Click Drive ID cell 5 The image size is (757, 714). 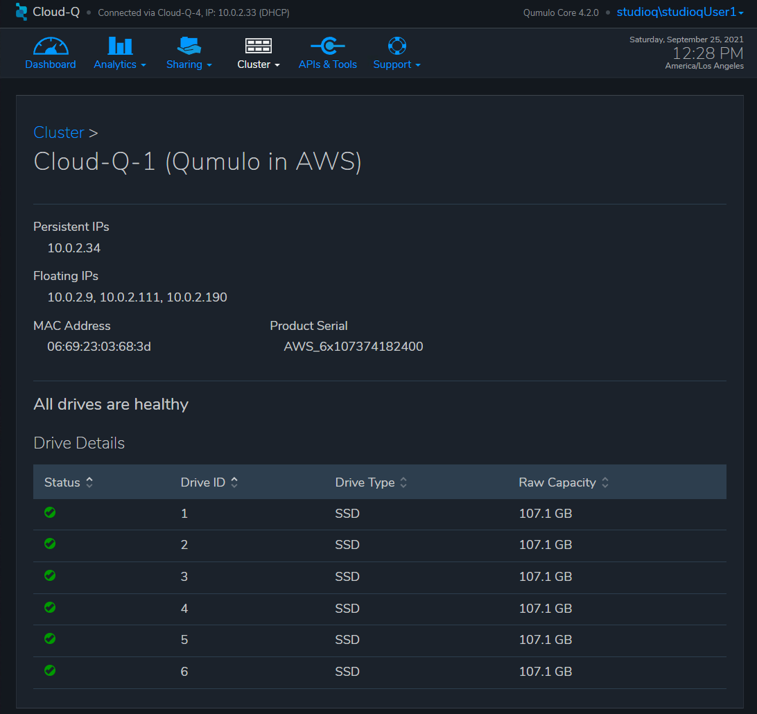184,640
